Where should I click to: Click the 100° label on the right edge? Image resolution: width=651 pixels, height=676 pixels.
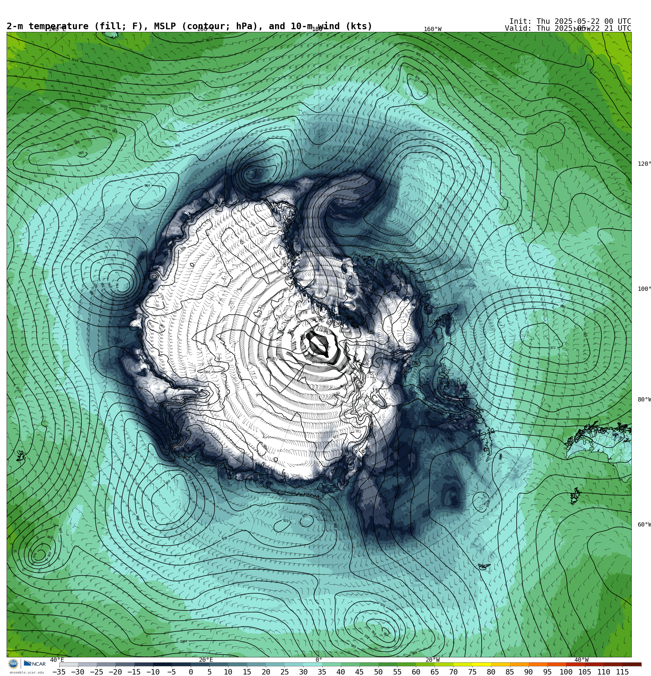[x=644, y=289]
